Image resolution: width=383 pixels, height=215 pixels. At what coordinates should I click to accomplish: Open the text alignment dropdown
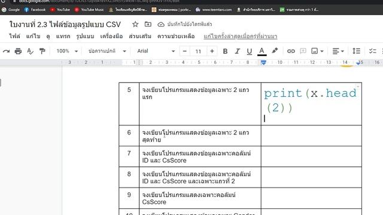pyautogui.click(x=338, y=51)
